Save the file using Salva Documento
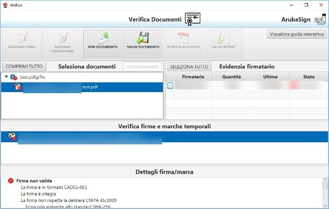This screenshot has height=209, width=329. 143,44
